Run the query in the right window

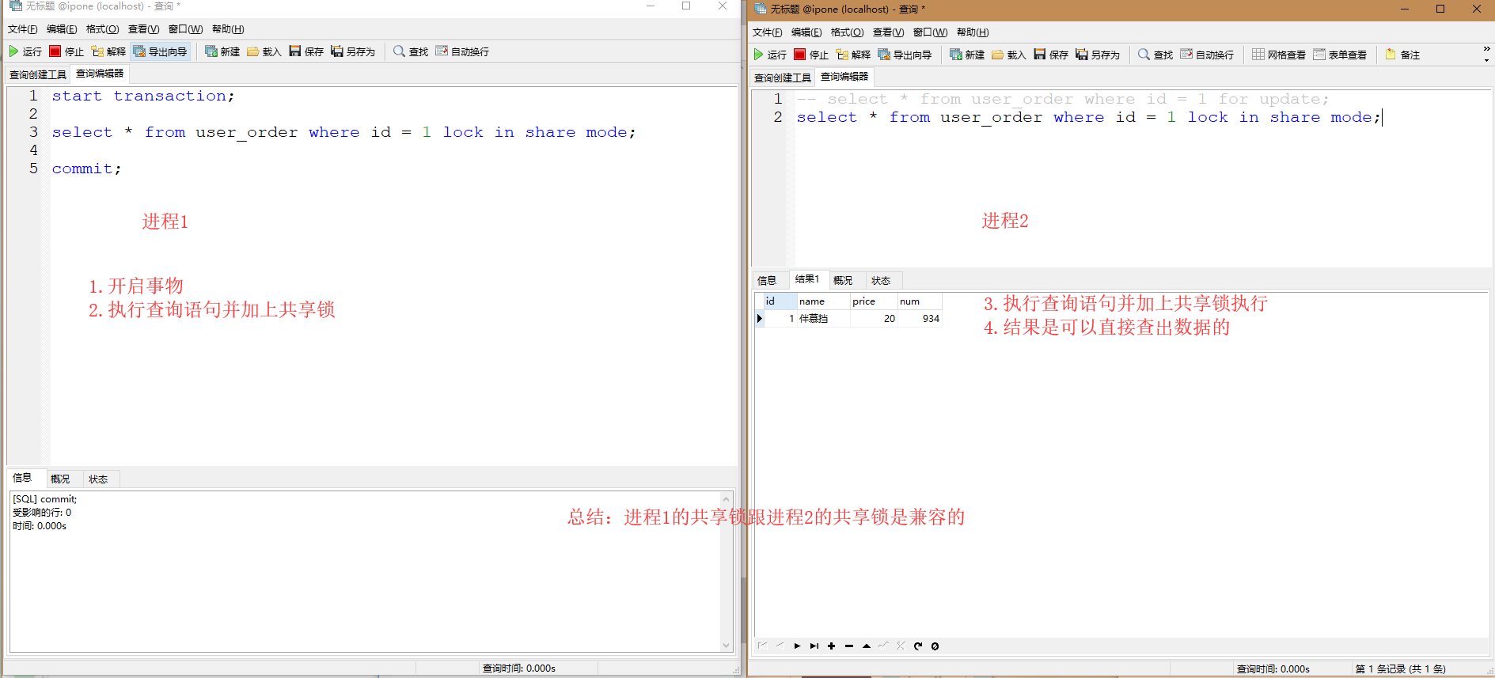(769, 55)
